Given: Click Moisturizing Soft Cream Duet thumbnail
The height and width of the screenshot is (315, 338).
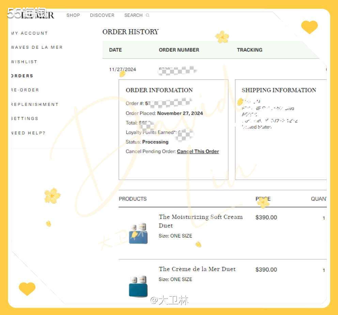Looking at the screenshot, I should click(138, 233).
